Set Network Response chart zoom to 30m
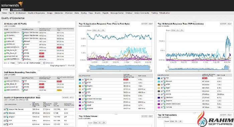This screenshot has height=127, width=234. (x=173, y=30)
